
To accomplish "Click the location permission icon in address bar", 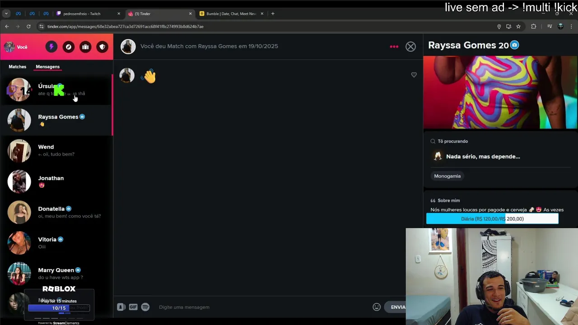I will coord(499,27).
